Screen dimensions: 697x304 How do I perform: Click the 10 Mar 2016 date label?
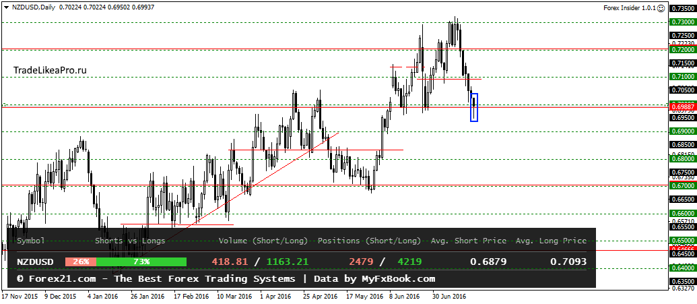[x=234, y=296]
